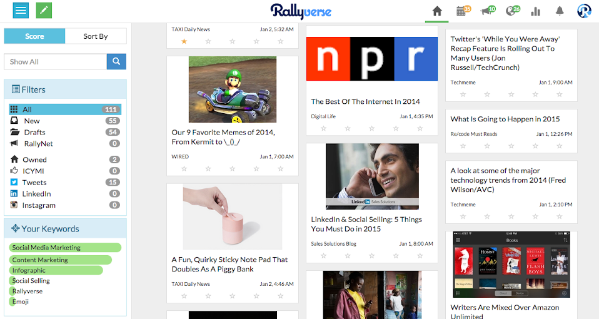Click the Digital Life source label
The width and height of the screenshot is (599, 319).
[323, 116]
